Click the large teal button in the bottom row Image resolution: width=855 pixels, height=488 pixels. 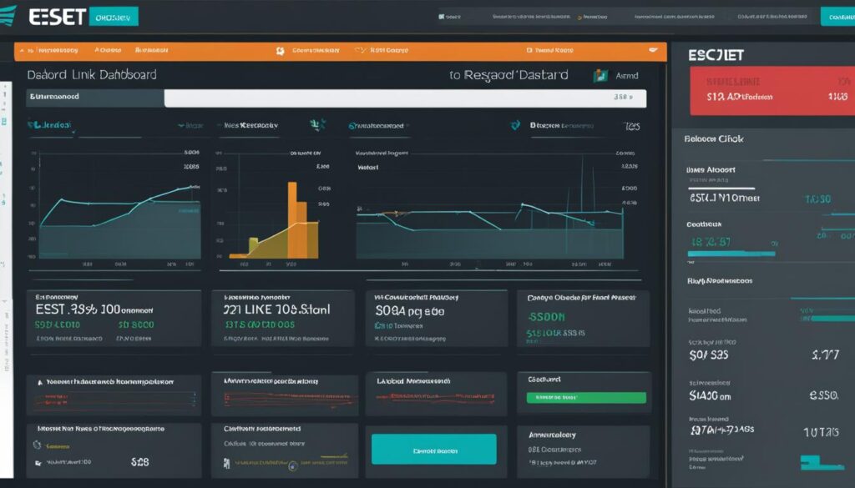(434, 450)
